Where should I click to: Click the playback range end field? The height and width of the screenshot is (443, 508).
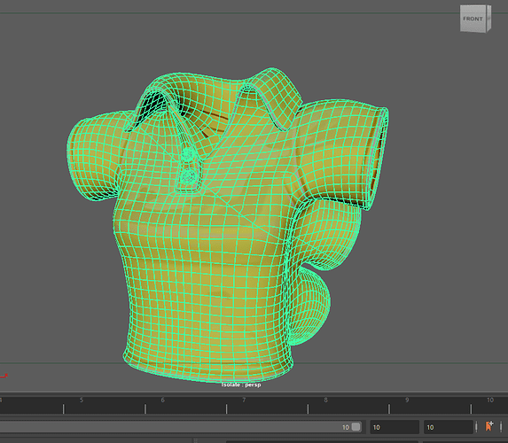point(395,427)
